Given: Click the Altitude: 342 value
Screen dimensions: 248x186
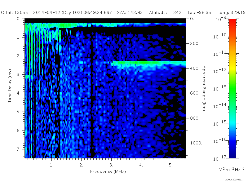Looking at the screenshot, I should [x=165, y=12].
